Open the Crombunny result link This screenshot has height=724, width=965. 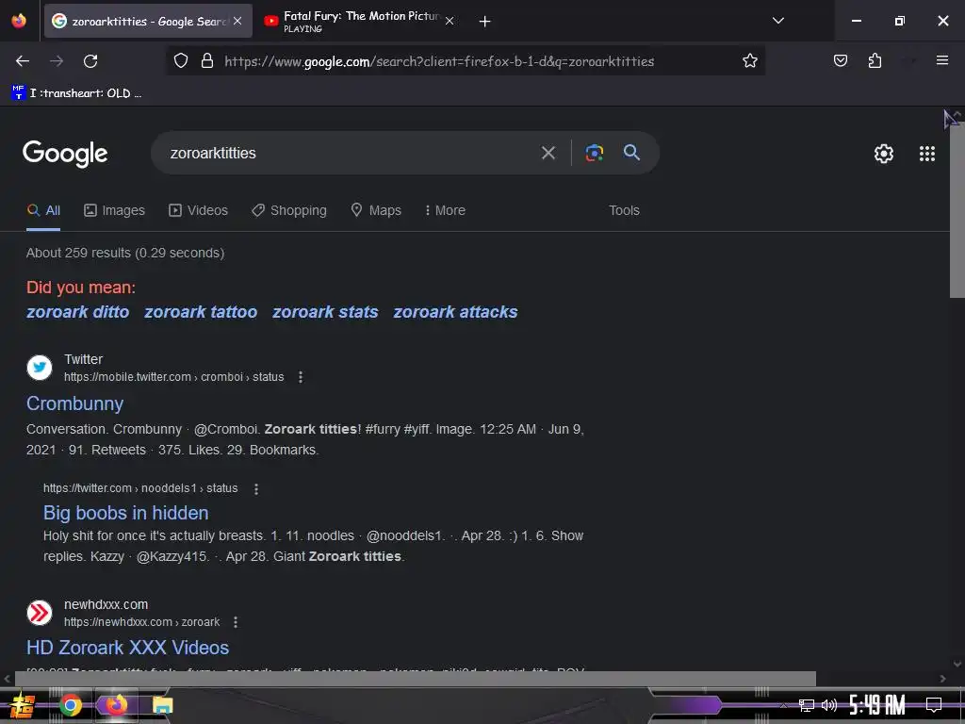(x=74, y=403)
